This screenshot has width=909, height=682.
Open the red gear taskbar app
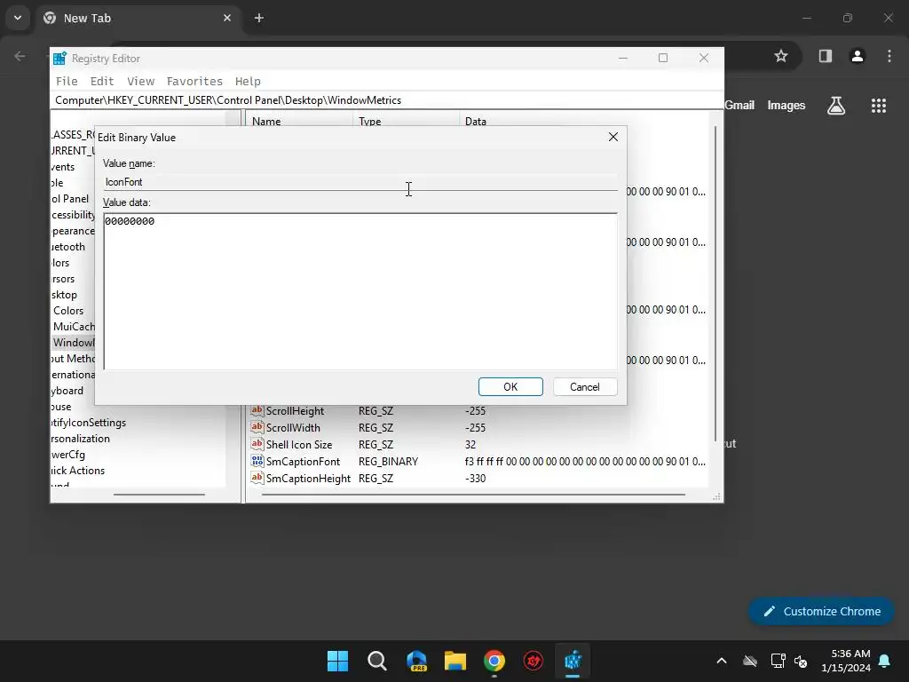tap(534, 661)
